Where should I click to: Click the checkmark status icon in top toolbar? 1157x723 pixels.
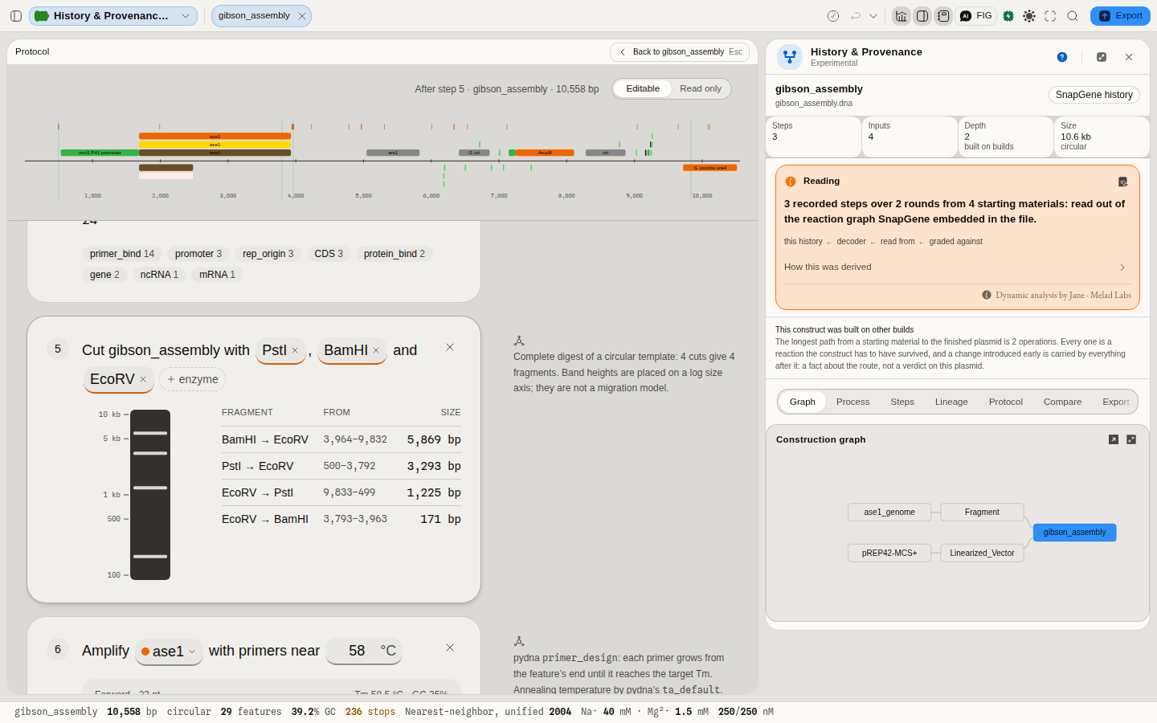click(833, 16)
